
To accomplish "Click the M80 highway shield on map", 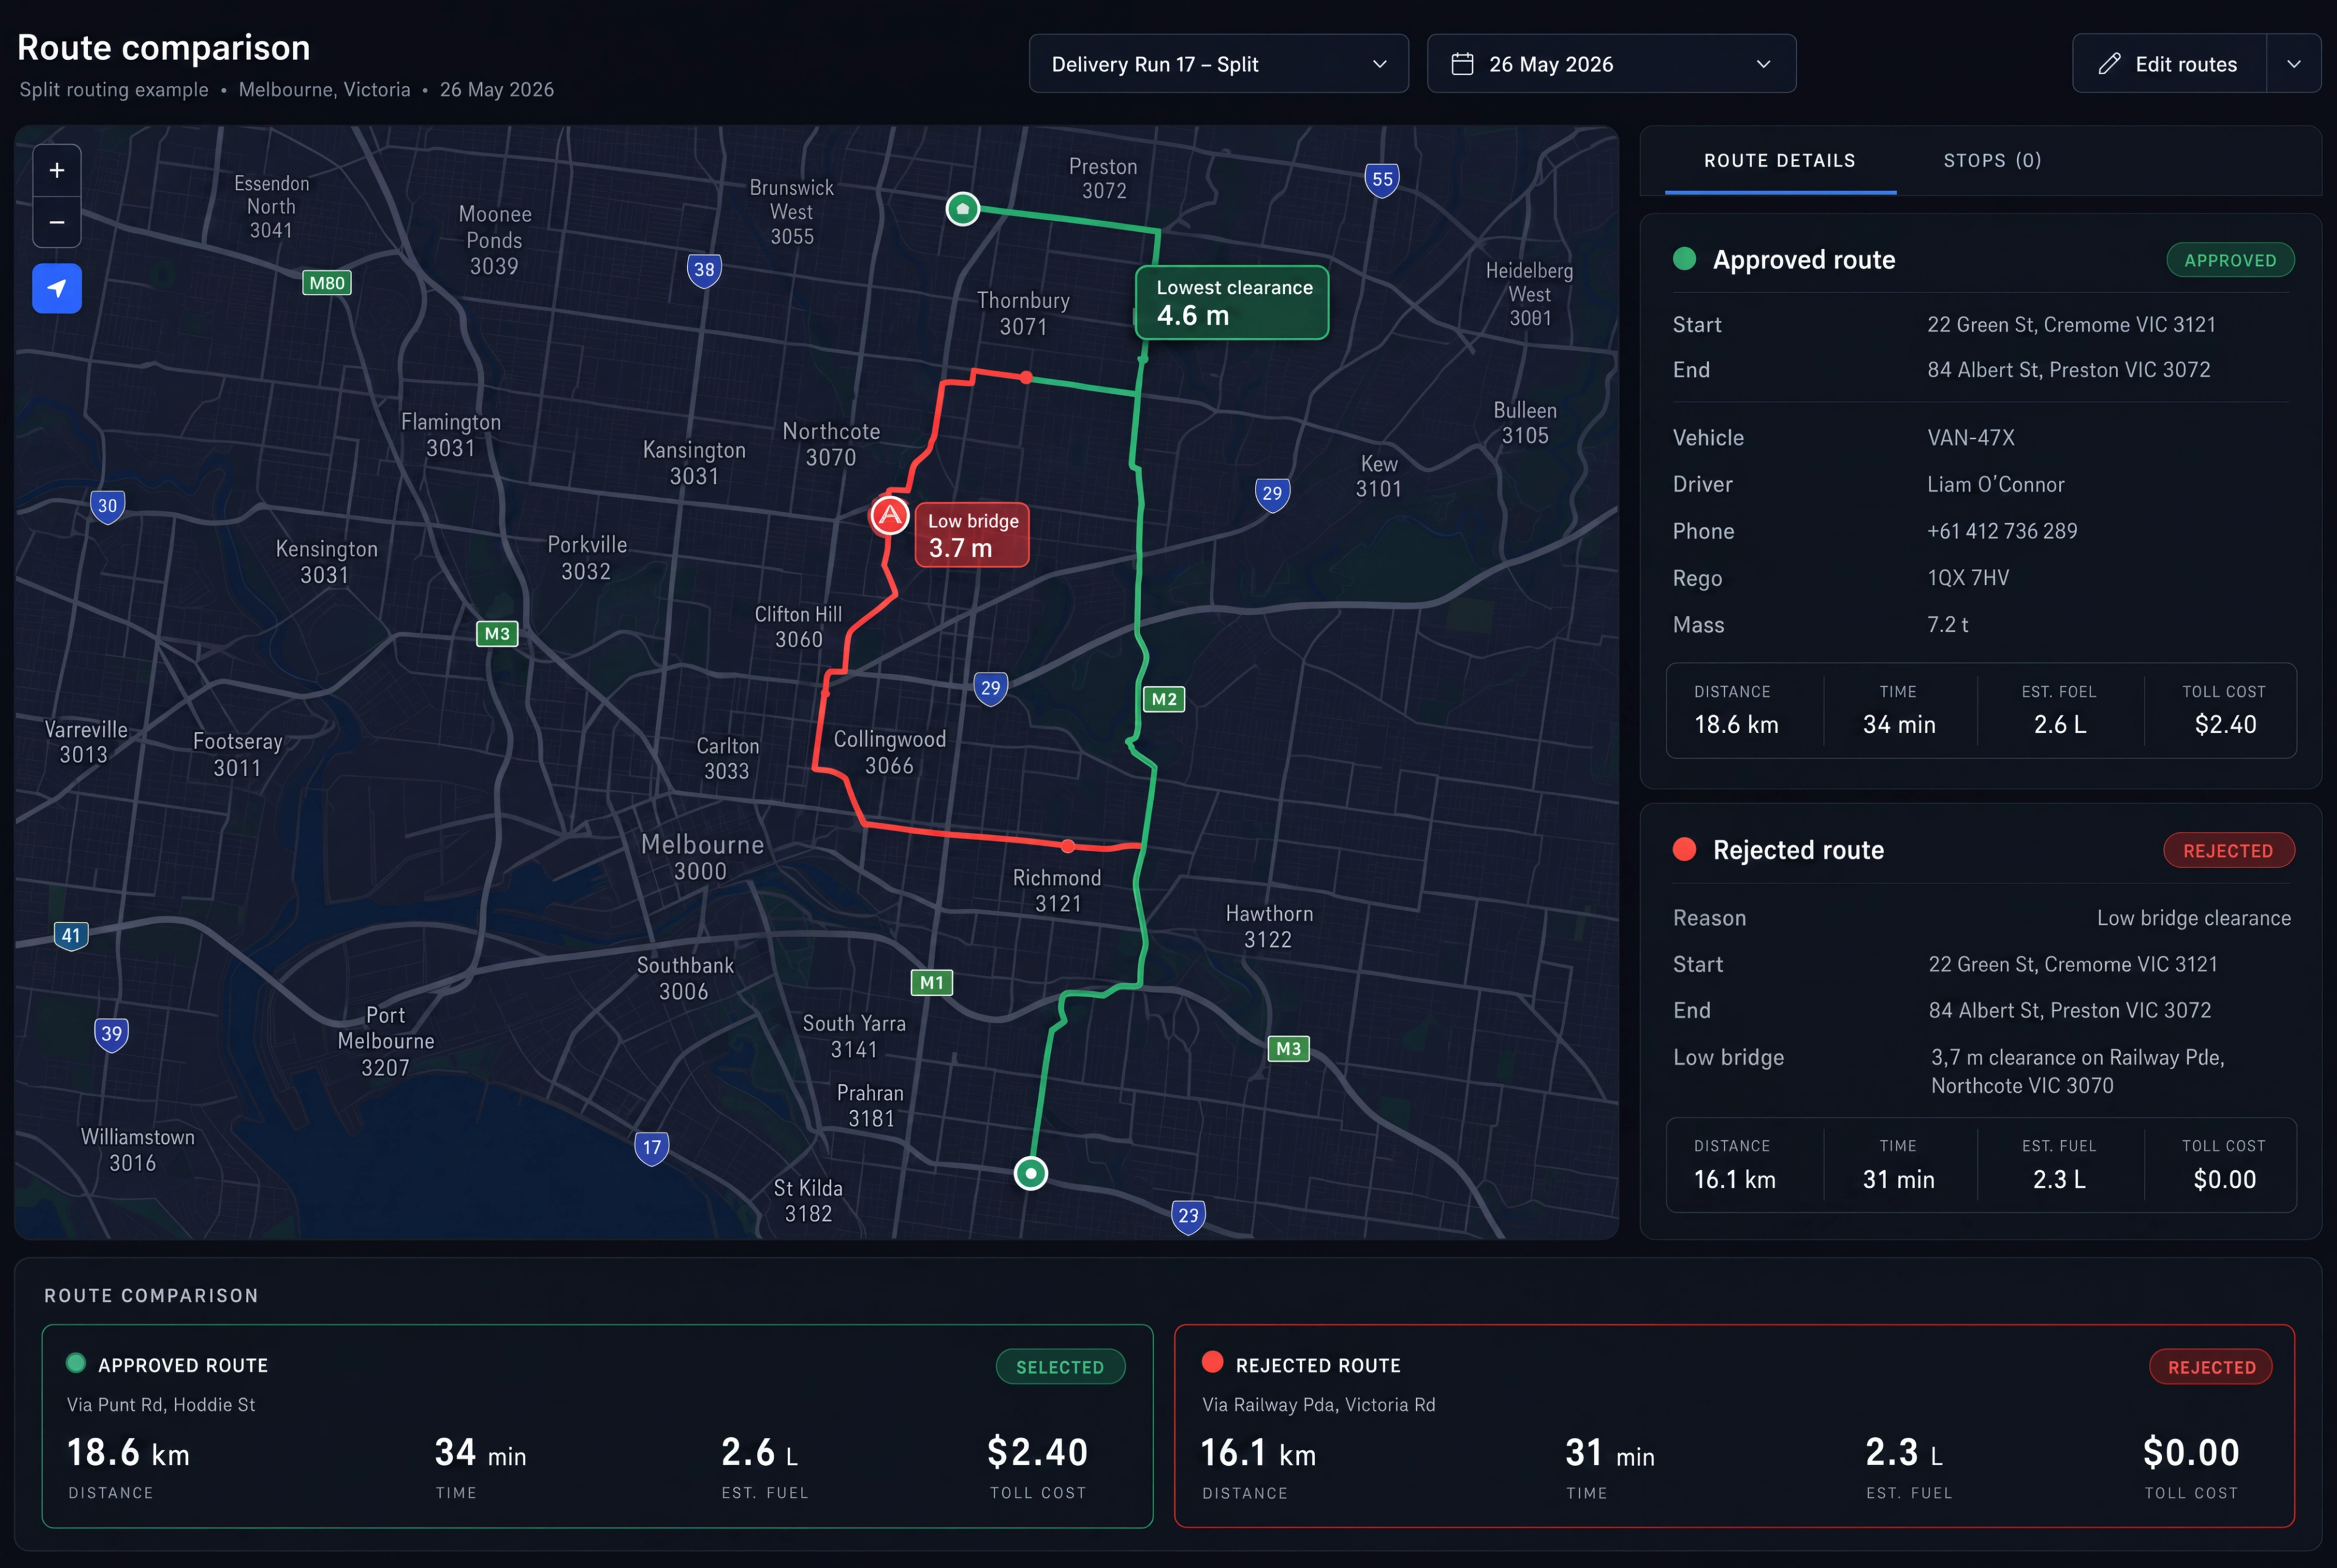I will pos(327,283).
